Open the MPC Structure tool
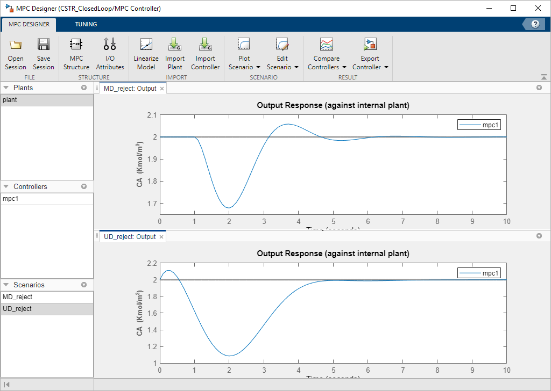The height and width of the screenshot is (391, 551). (x=76, y=45)
